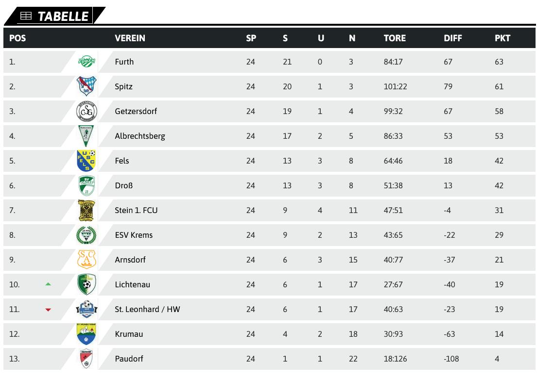Click the Furth club crest
The width and height of the screenshot is (554, 380).
[x=87, y=62]
